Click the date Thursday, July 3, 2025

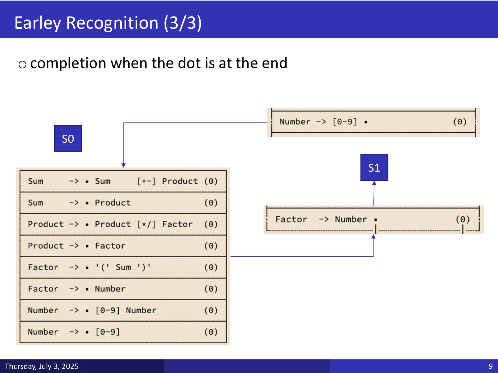(x=41, y=366)
